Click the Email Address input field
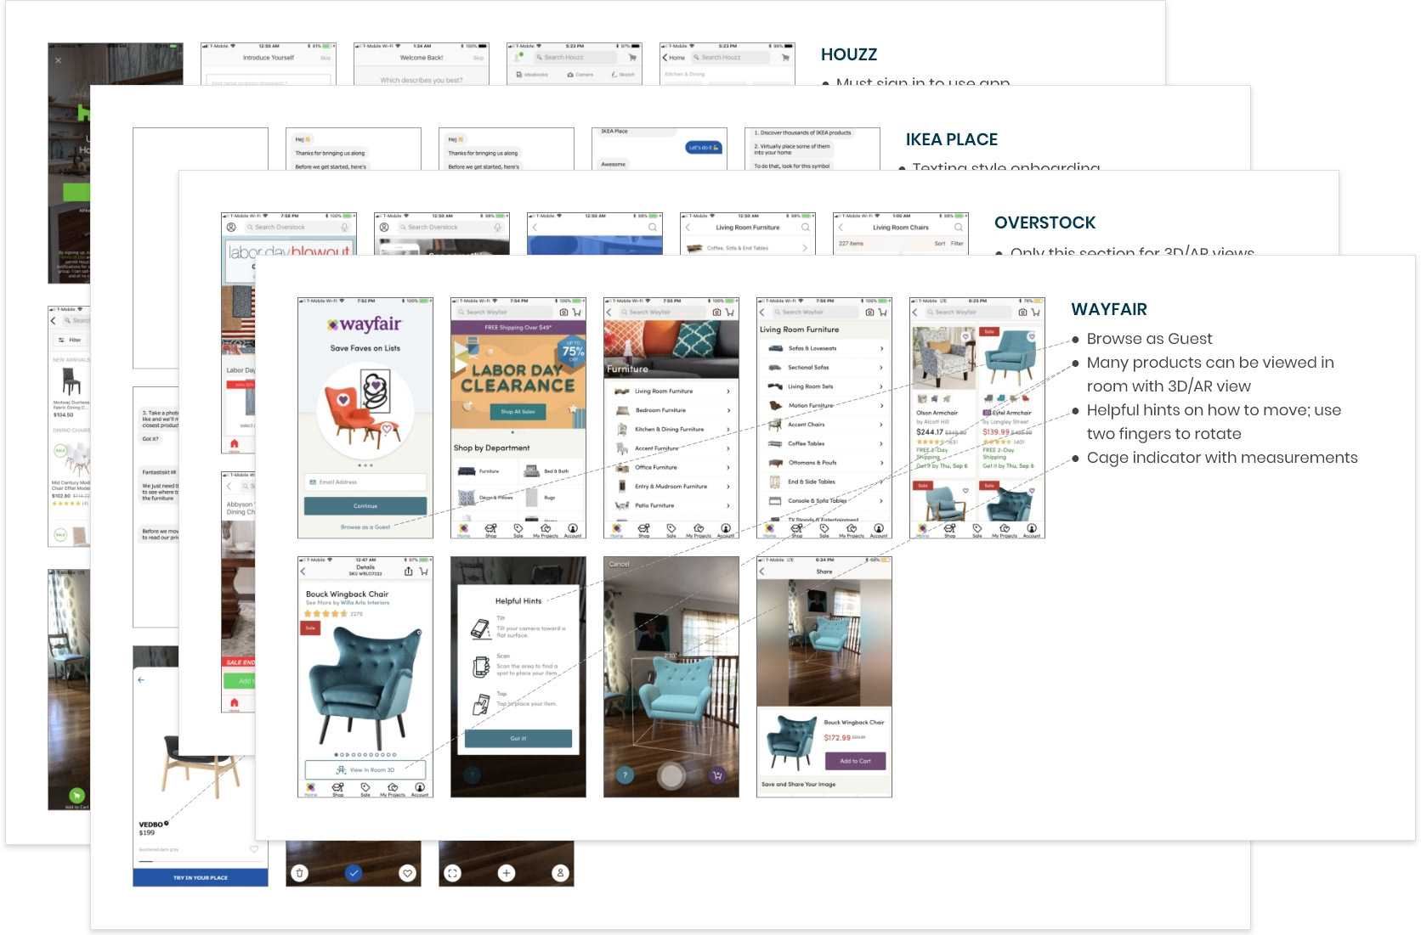This screenshot has width=1421, height=935. (x=365, y=482)
